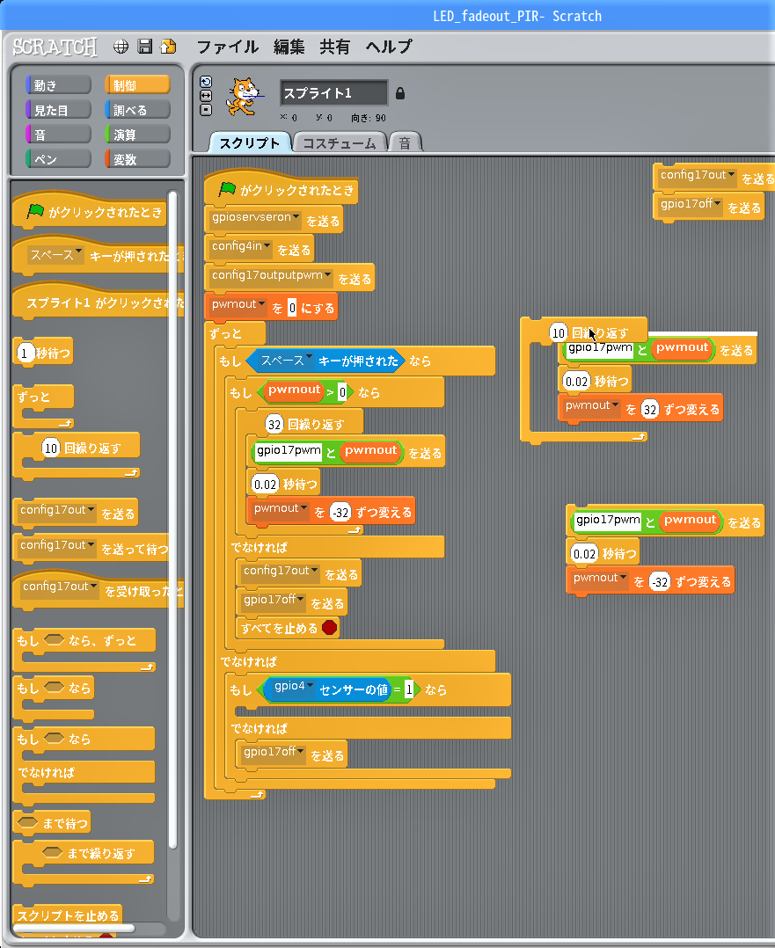
Task: Open the gpio4 sensor dropdown
Action: pos(310,686)
